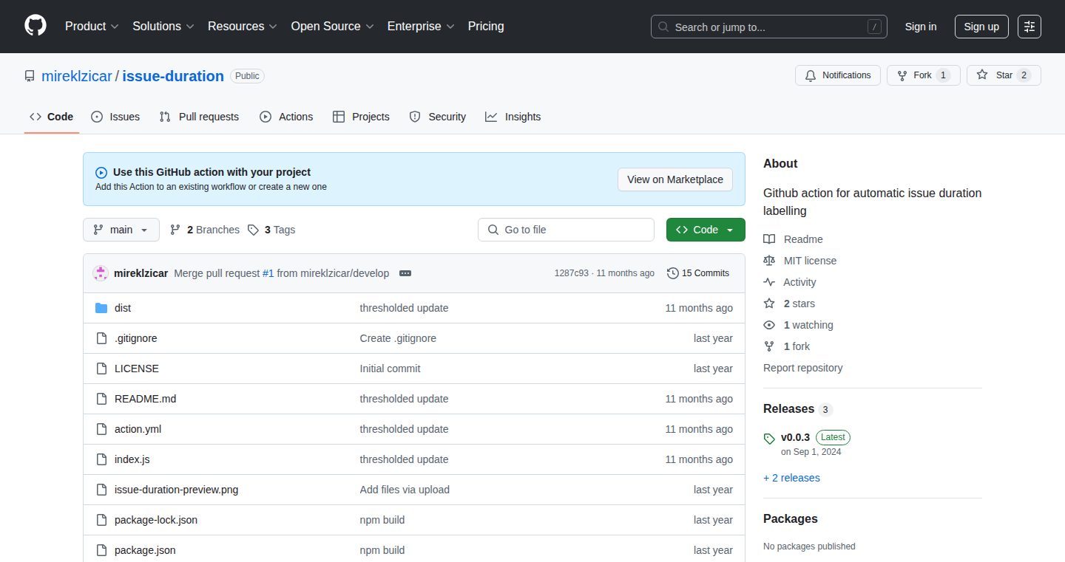Switch to the Pull requests tab
The image size is (1065, 562).
click(199, 117)
